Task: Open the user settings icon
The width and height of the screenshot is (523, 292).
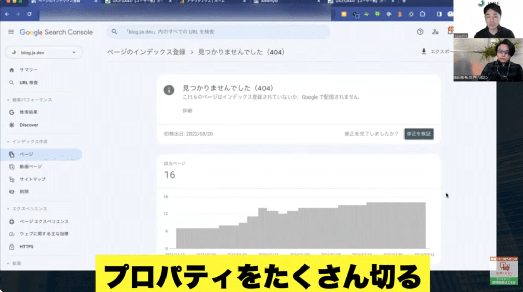Action: (435, 32)
